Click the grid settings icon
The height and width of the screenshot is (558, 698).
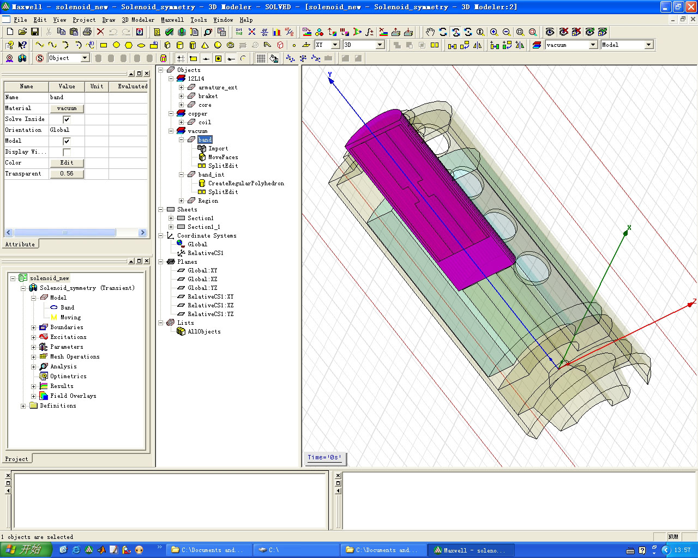[x=261, y=58]
